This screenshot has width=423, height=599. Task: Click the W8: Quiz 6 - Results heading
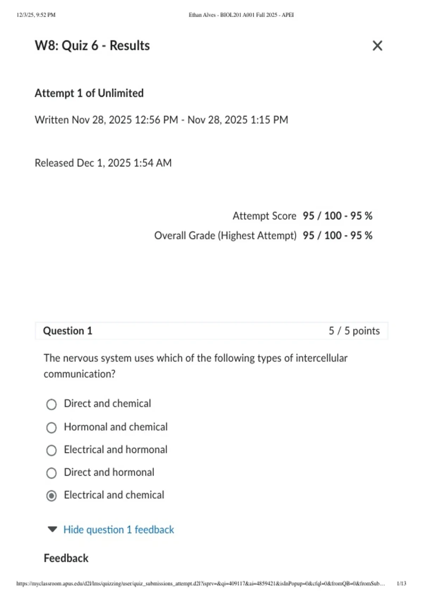(92, 46)
